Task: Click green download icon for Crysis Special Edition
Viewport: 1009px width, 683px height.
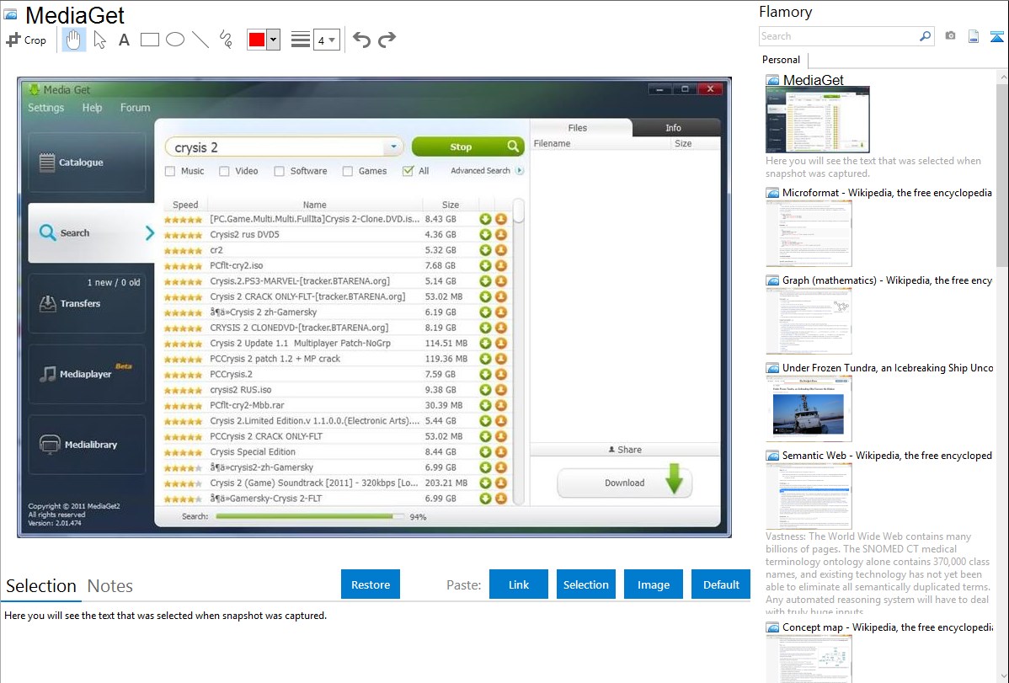Action: (x=486, y=452)
